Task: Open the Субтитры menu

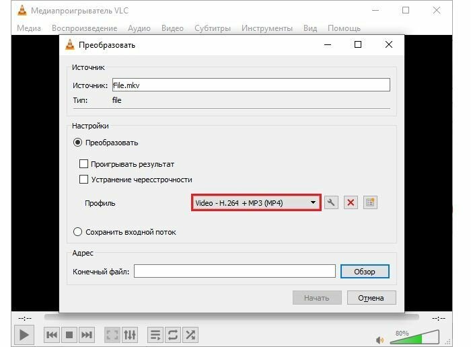Action: click(213, 28)
